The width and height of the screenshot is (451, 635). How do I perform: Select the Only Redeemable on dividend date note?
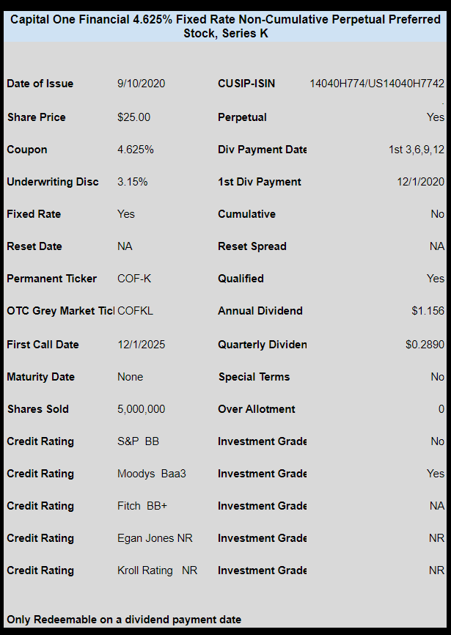pyautogui.click(x=124, y=620)
